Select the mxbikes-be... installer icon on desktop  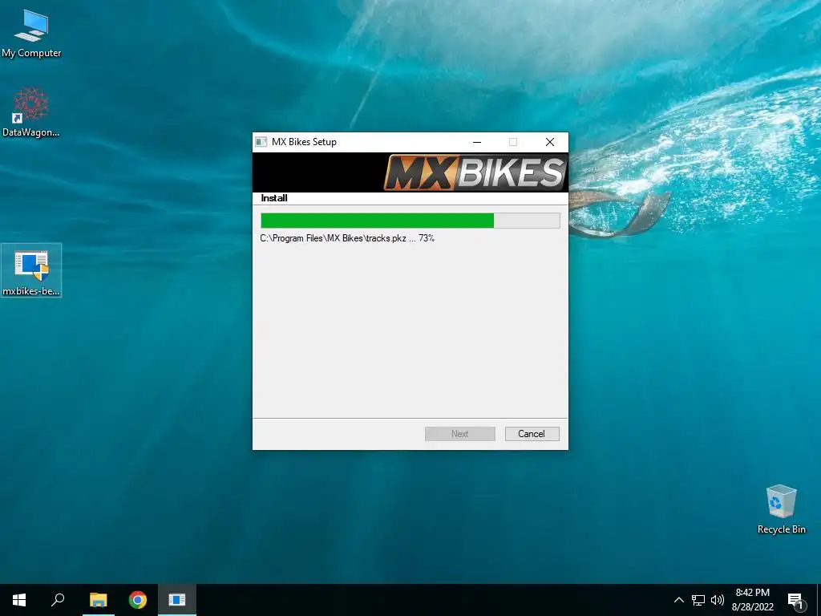pyautogui.click(x=31, y=271)
